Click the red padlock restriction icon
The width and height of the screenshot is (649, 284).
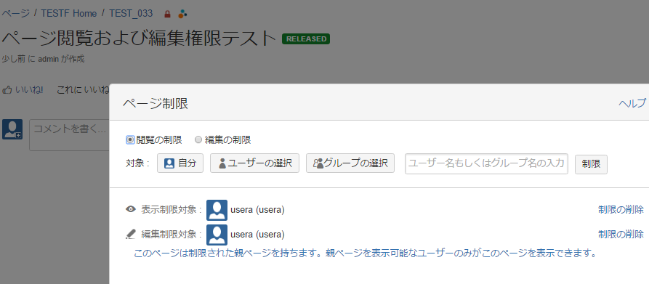(x=167, y=14)
